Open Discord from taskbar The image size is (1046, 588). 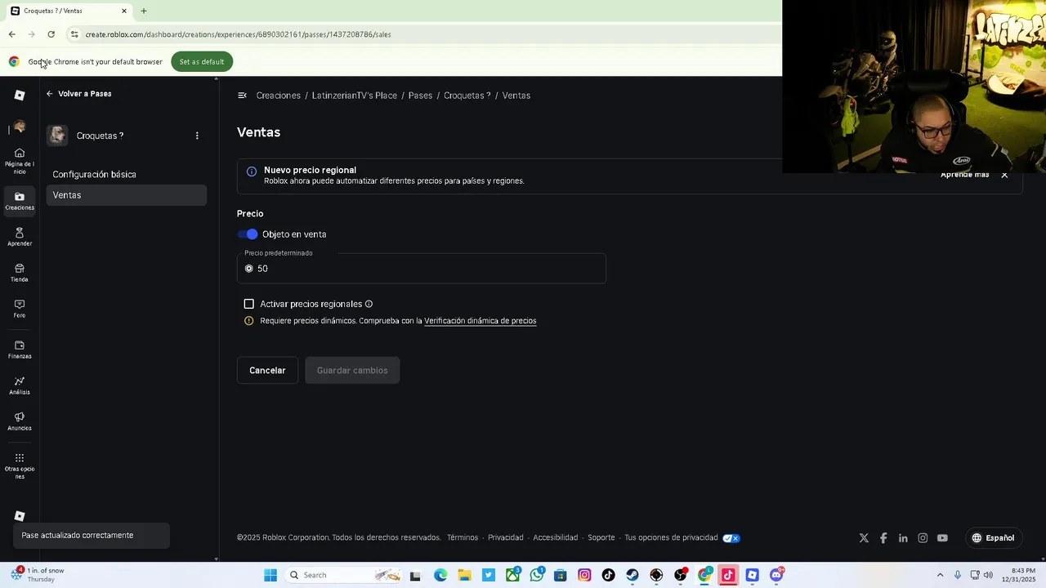[x=776, y=575]
